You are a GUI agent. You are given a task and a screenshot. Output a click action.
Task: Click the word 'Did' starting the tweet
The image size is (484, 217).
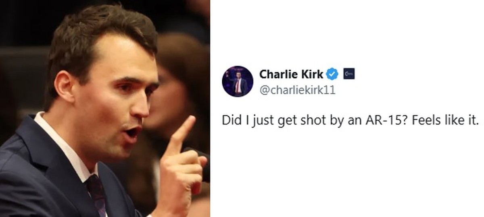(229, 121)
